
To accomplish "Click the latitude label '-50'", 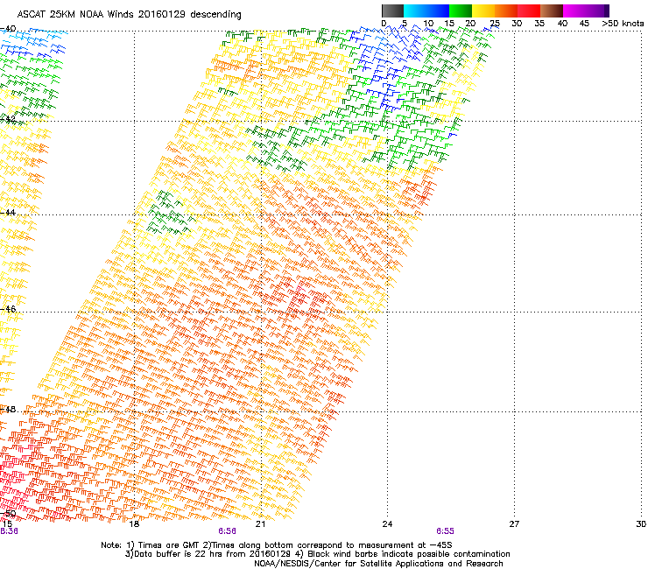I will click(8, 513).
